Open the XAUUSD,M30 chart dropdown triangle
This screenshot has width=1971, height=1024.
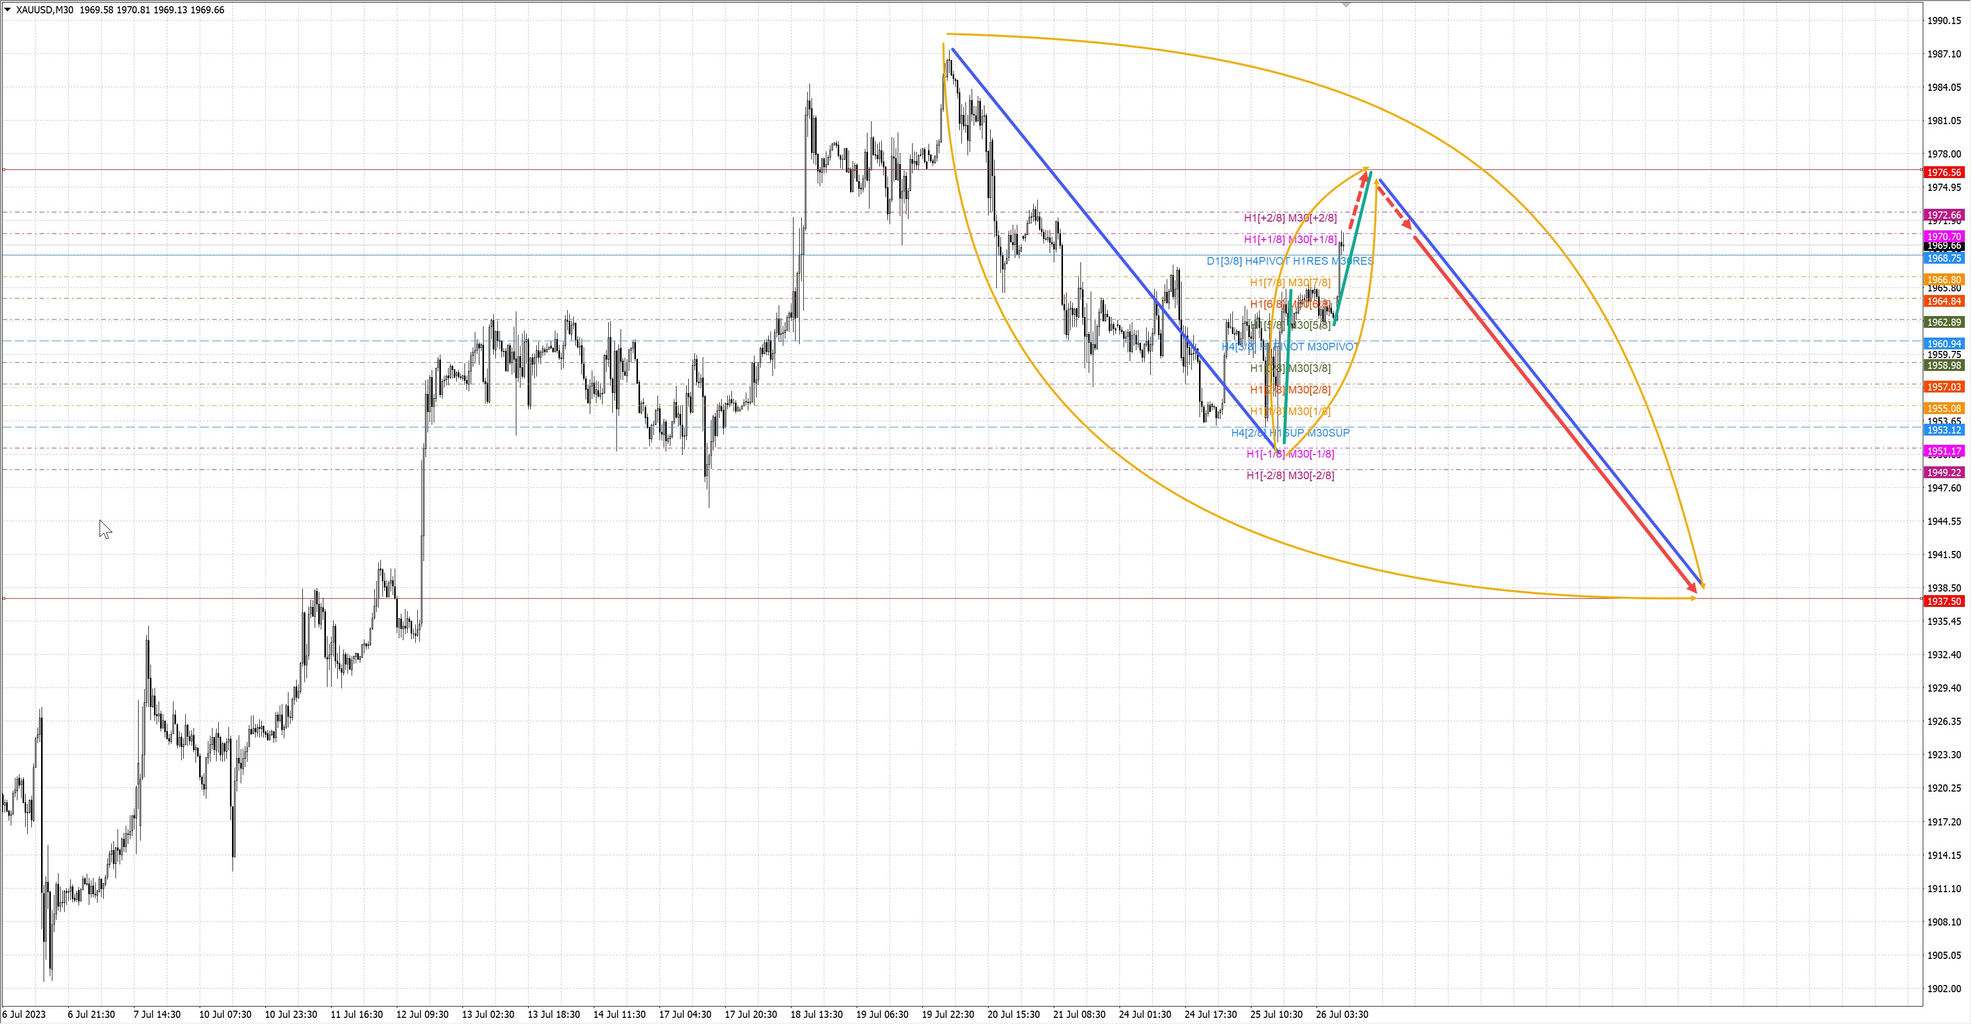tap(8, 10)
